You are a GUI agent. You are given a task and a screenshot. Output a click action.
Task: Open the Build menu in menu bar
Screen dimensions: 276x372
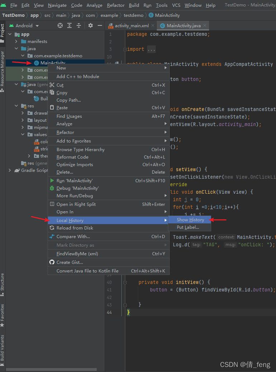coord(134,5)
